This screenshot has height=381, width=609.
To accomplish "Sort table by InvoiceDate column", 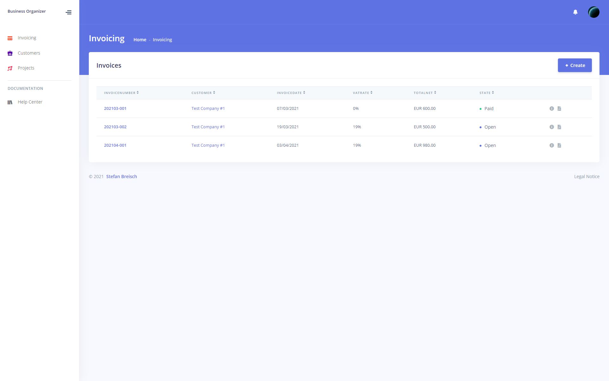I will pos(291,93).
